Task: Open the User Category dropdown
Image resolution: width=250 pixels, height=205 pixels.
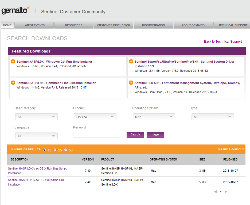Action: pyautogui.click(x=36, y=117)
